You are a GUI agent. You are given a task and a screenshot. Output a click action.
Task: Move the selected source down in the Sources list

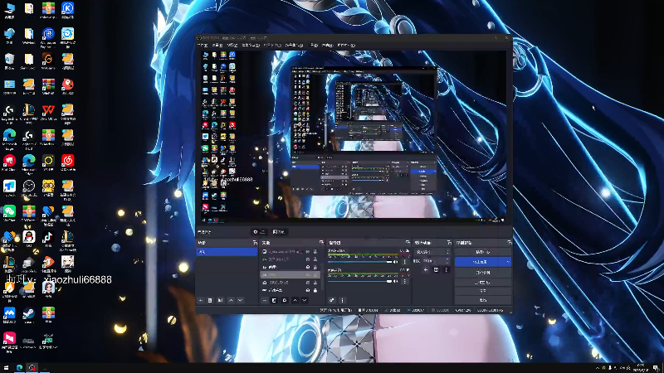click(x=305, y=300)
